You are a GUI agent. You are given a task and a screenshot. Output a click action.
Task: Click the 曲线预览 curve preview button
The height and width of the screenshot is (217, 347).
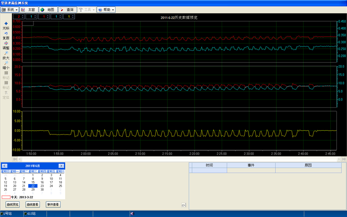13,204
